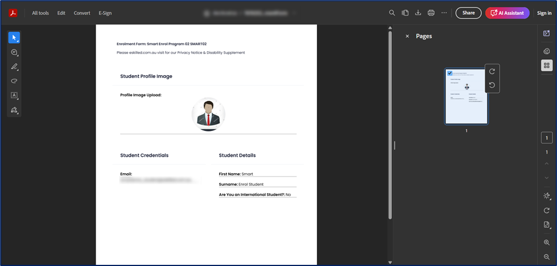Open the All tools menu
The height and width of the screenshot is (266, 557).
pyautogui.click(x=40, y=13)
